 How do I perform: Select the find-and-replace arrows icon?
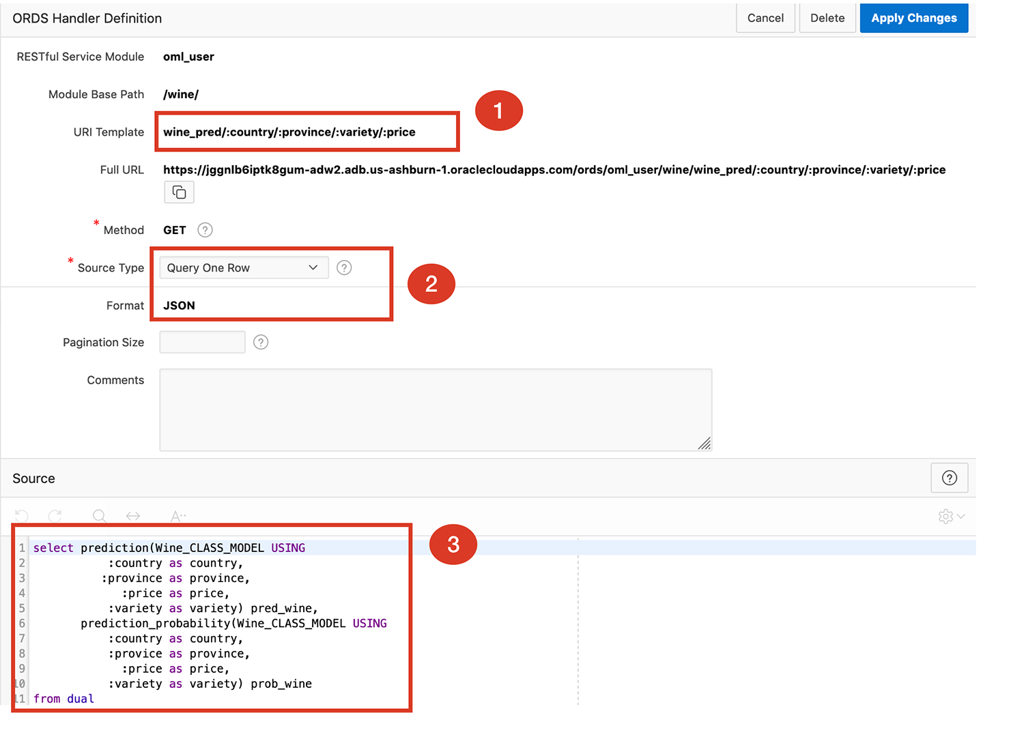tap(133, 517)
